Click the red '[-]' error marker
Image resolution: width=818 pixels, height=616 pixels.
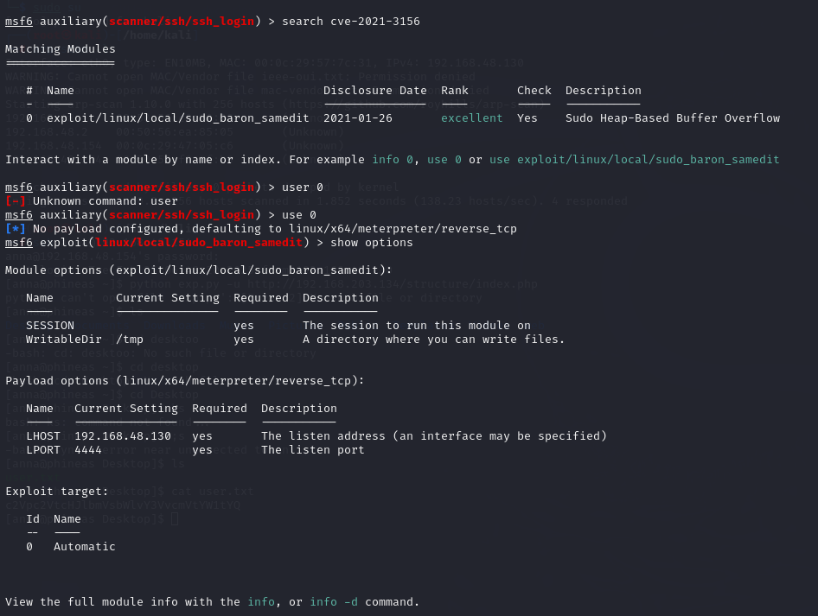coord(15,201)
